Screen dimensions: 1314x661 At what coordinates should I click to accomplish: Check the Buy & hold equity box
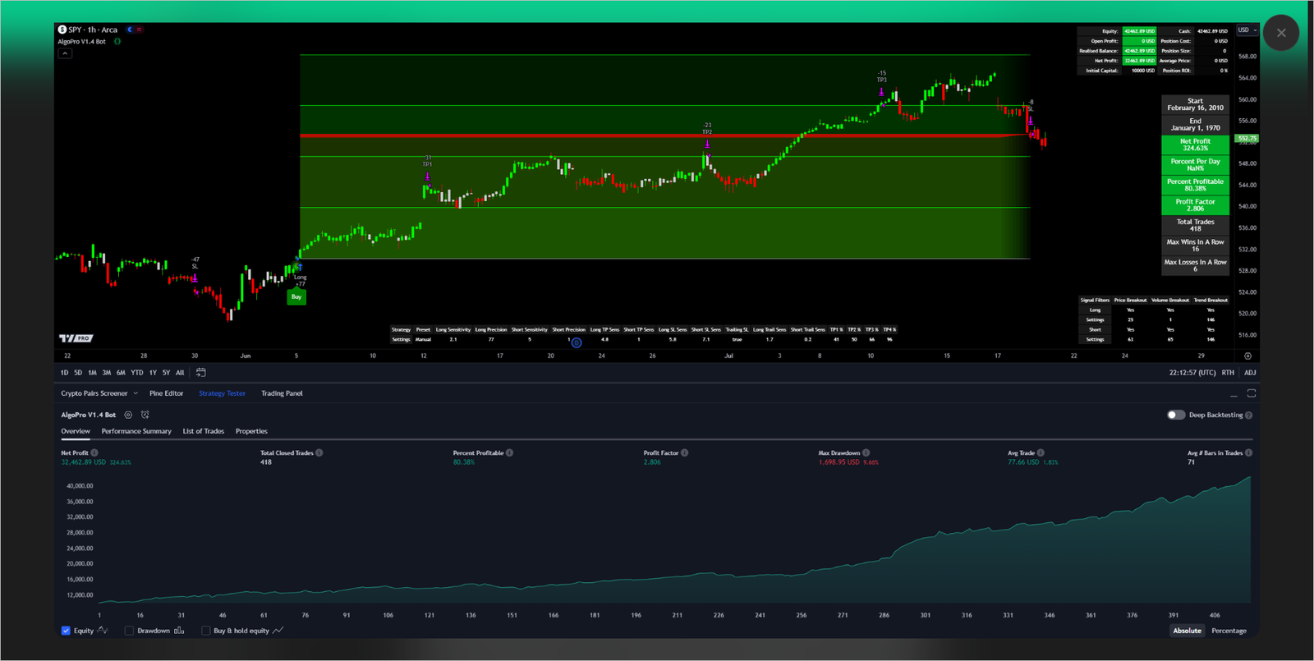coord(205,631)
